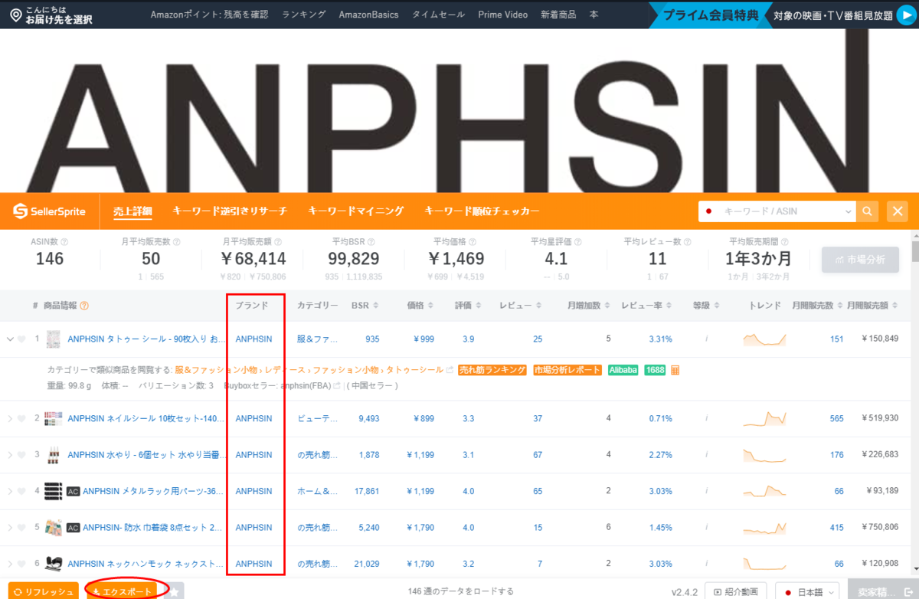Switch to キーワード逆引きリサーチ tab
Image resolution: width=919 pixels, height=599 pixels.
tap(230, 211)
